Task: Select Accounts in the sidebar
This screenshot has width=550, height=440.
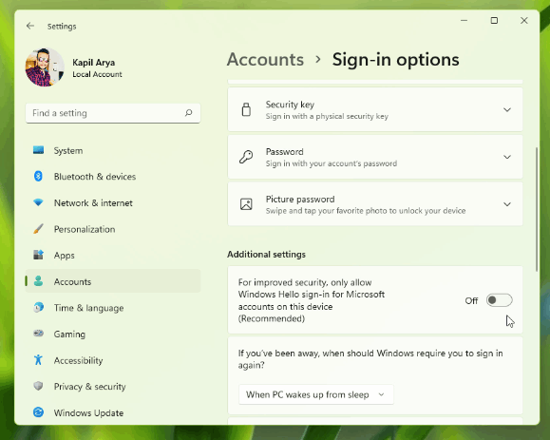Action: pos(113,281)
